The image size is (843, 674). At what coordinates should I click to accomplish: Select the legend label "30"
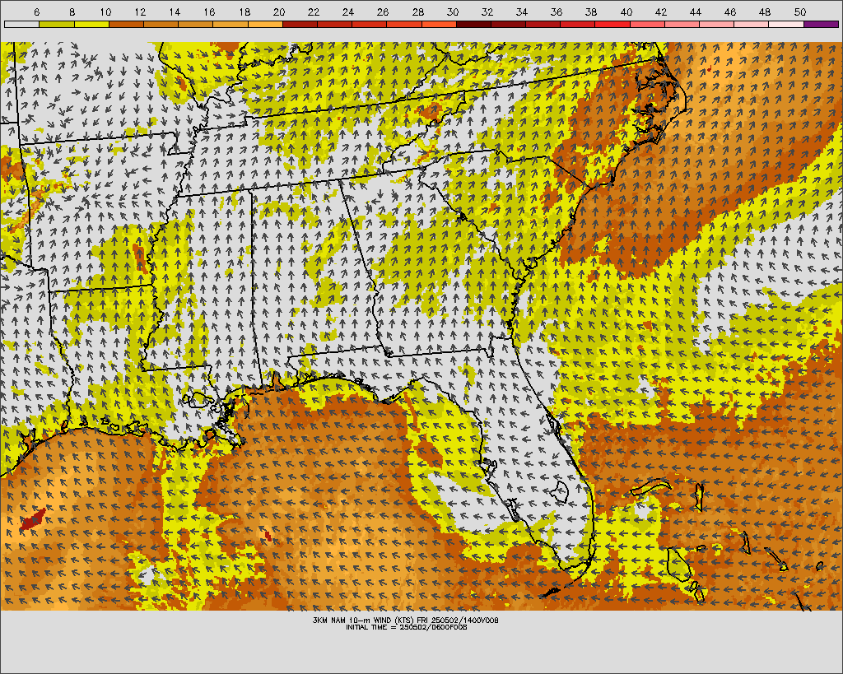point(453,12)
